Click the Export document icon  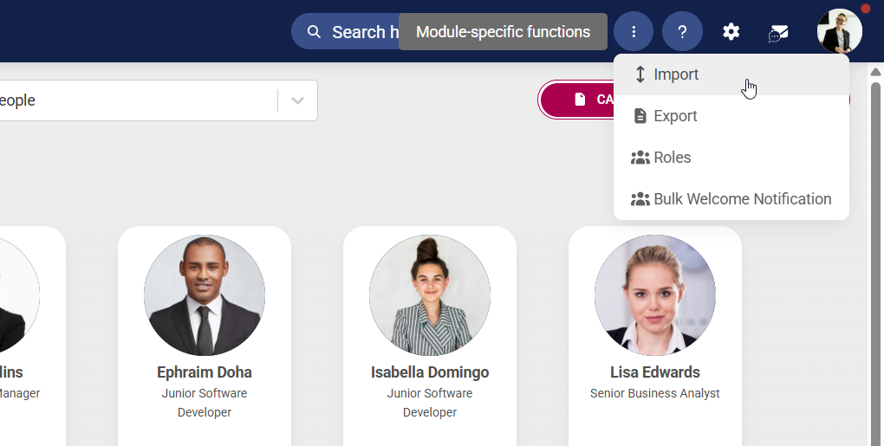coord(640,116)
